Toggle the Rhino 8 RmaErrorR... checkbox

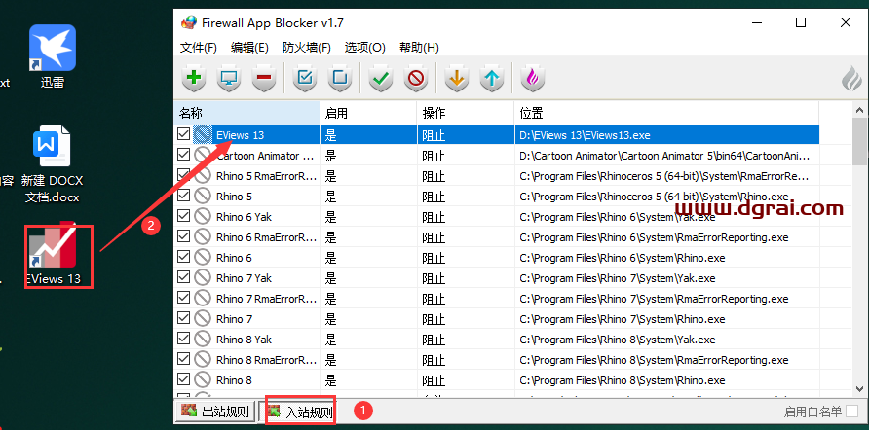pyautogui.click(x=183, y=360)
